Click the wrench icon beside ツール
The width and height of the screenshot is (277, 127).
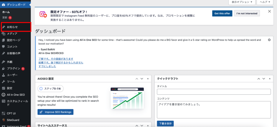[x=3, y=82]
